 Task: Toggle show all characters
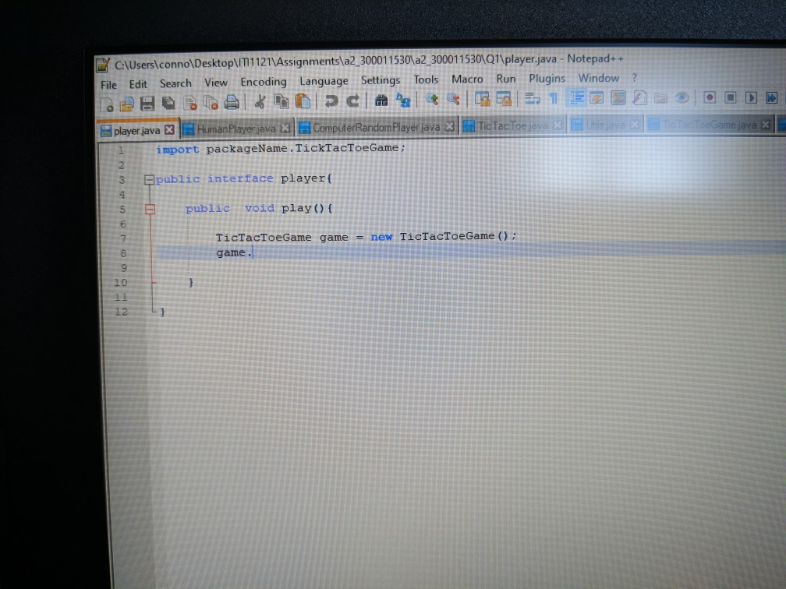tap(553, 100)
